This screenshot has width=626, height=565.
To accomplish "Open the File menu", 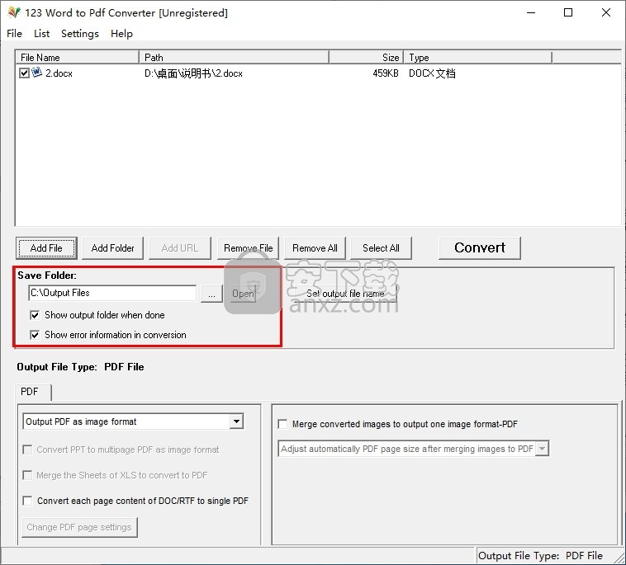I will coord(14,34).
